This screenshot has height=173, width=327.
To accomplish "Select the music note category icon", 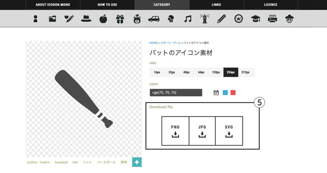I will click(188, 19).
